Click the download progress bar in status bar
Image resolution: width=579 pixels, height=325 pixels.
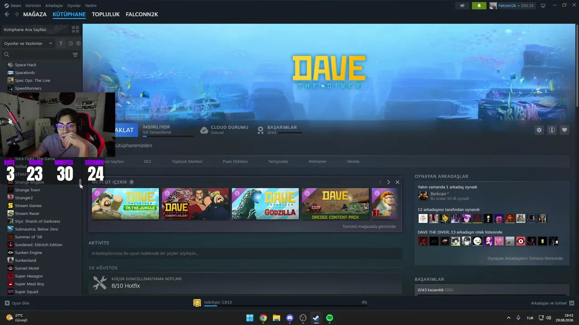coord(285,306)
